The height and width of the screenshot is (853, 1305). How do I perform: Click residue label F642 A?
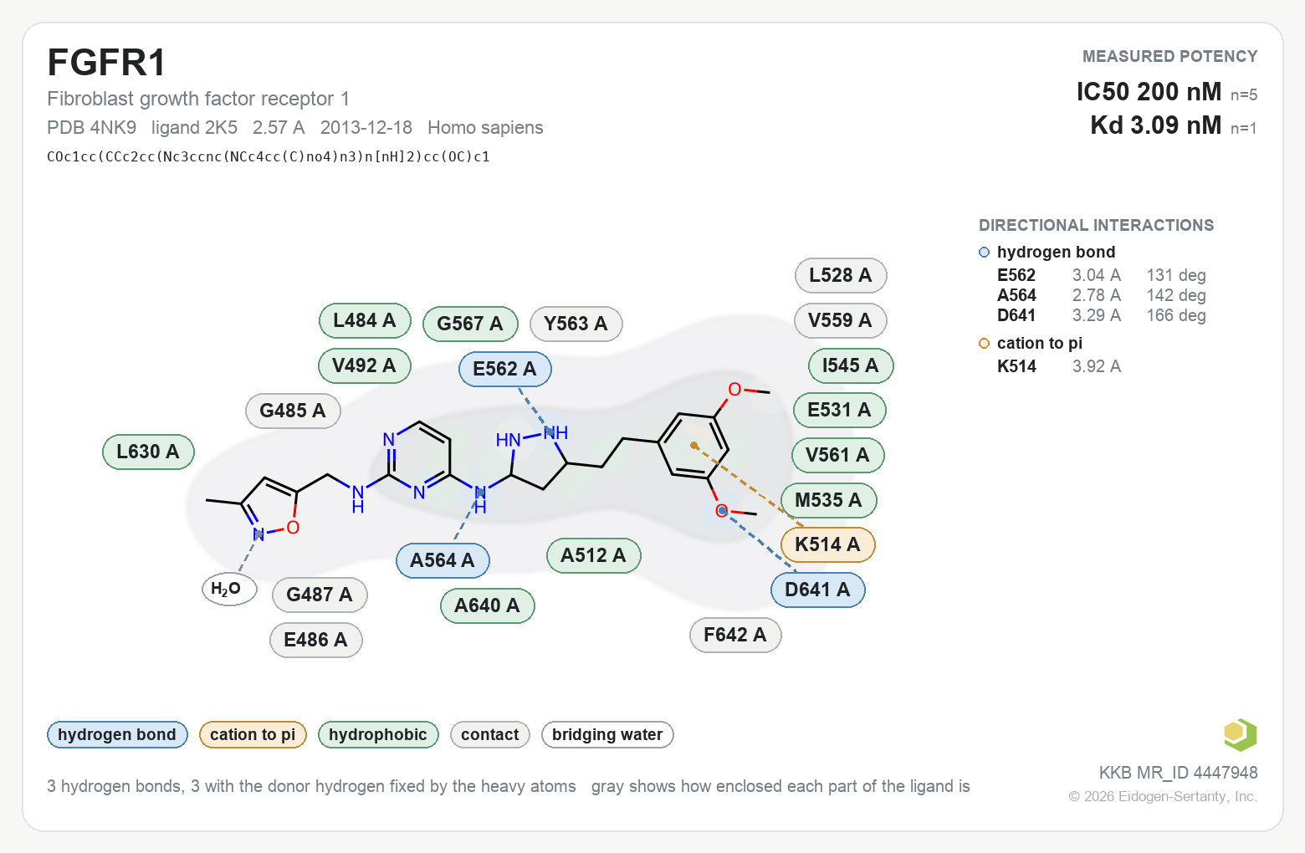[x=735, y=635]
